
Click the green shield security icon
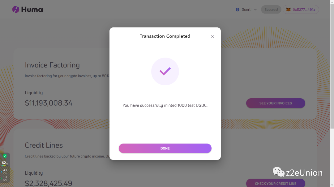[5, 156]
